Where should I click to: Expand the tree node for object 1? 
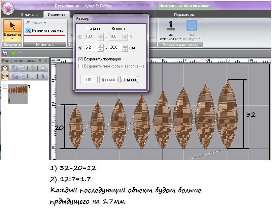[x=5, y=86]
